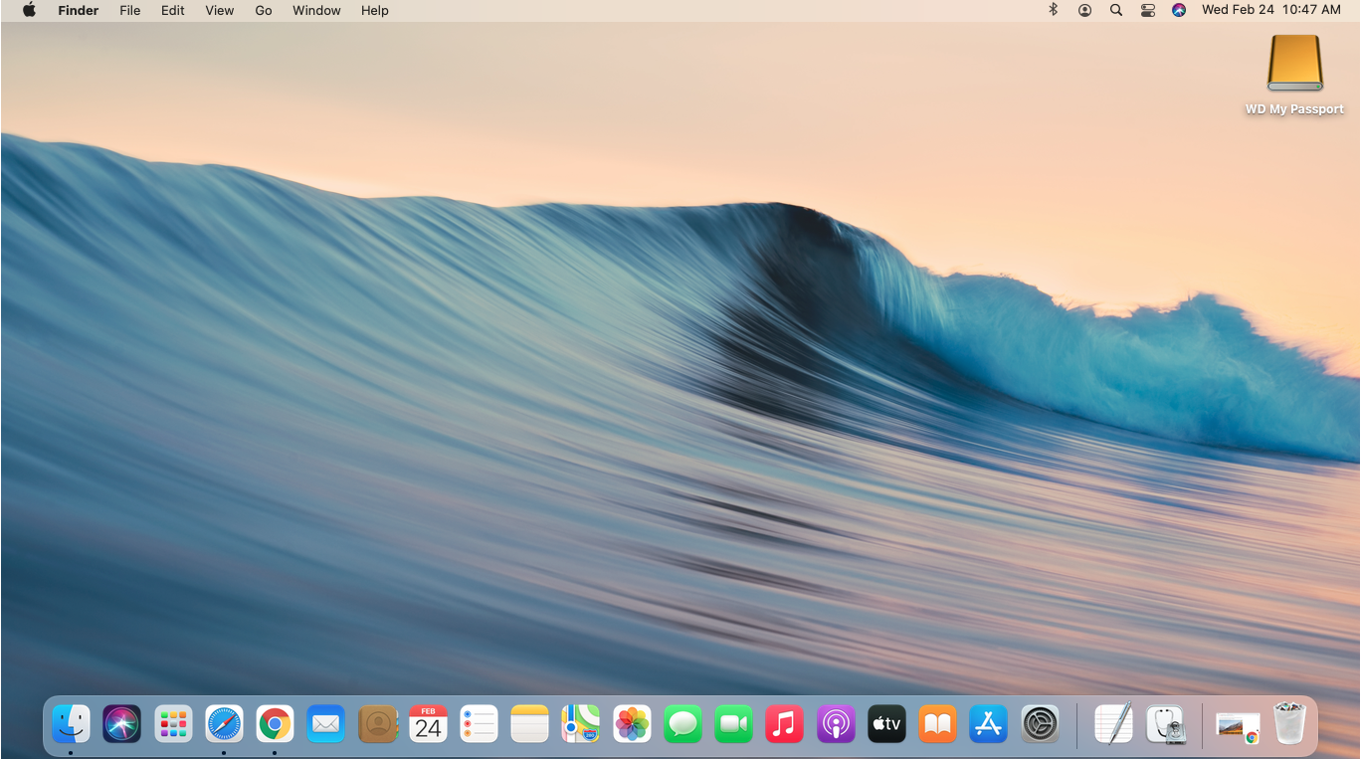Click the Siri icon in the menu bar
This screenshot has height=759, width=1361.
click(x=1179, y=10)
